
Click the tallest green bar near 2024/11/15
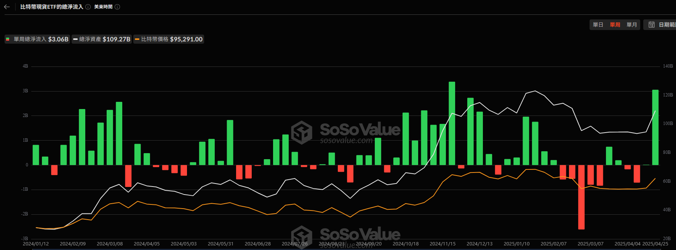point(452,123)
